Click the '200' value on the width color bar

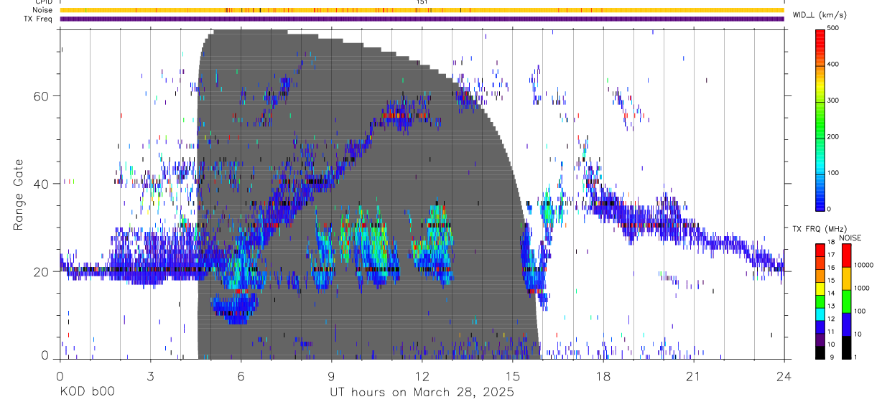pyautogui.click(x=834, y=136)
